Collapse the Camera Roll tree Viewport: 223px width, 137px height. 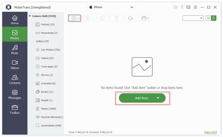click(x=30, y=16)
